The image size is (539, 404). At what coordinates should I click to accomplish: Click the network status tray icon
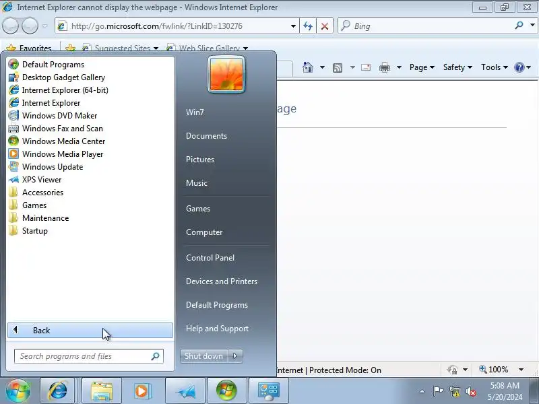(x=454, y=391)
